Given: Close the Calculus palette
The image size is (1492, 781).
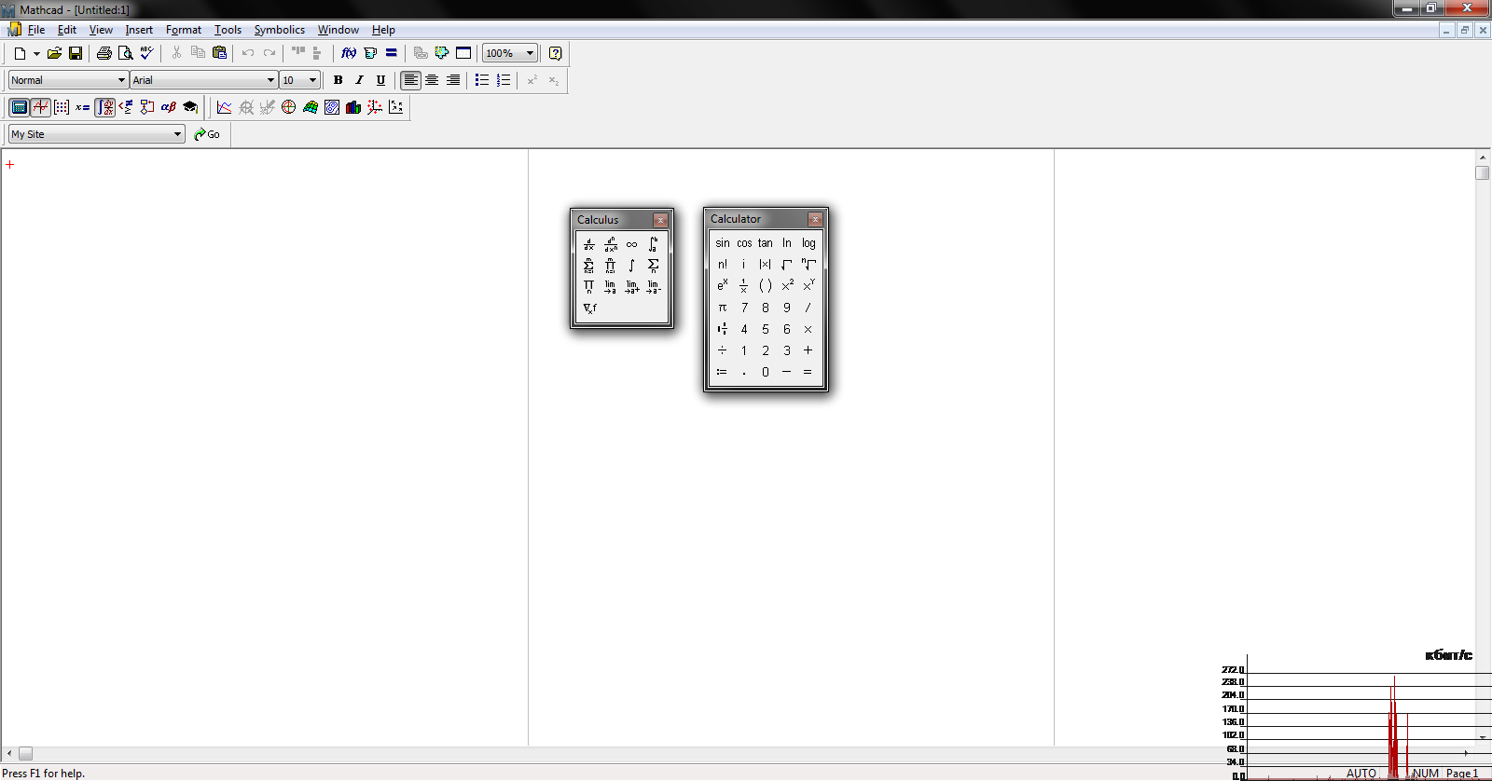Looking at the screenshot, I should (x=660, y=220).
